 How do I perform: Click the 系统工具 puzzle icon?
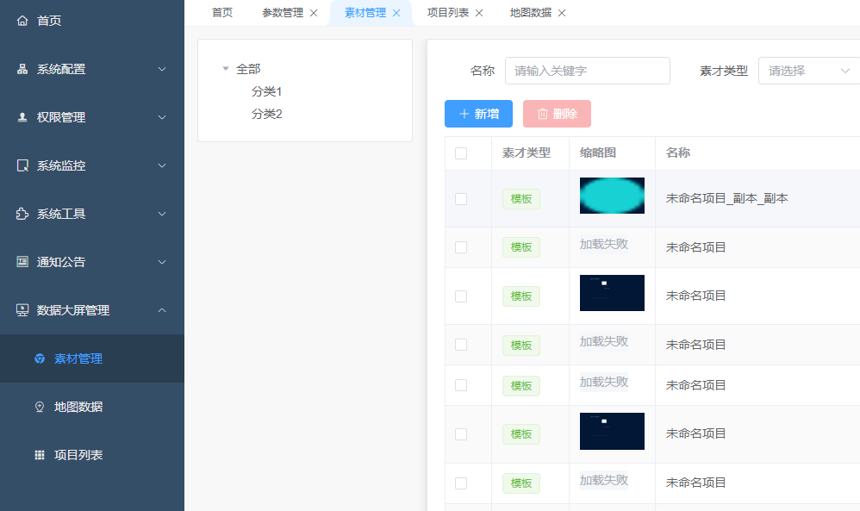tap(22, 214)
